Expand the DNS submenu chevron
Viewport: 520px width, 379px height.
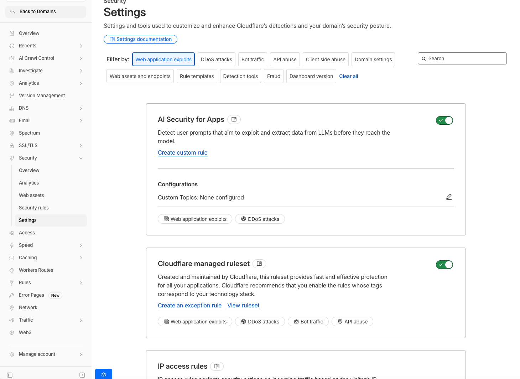[81, 108]
